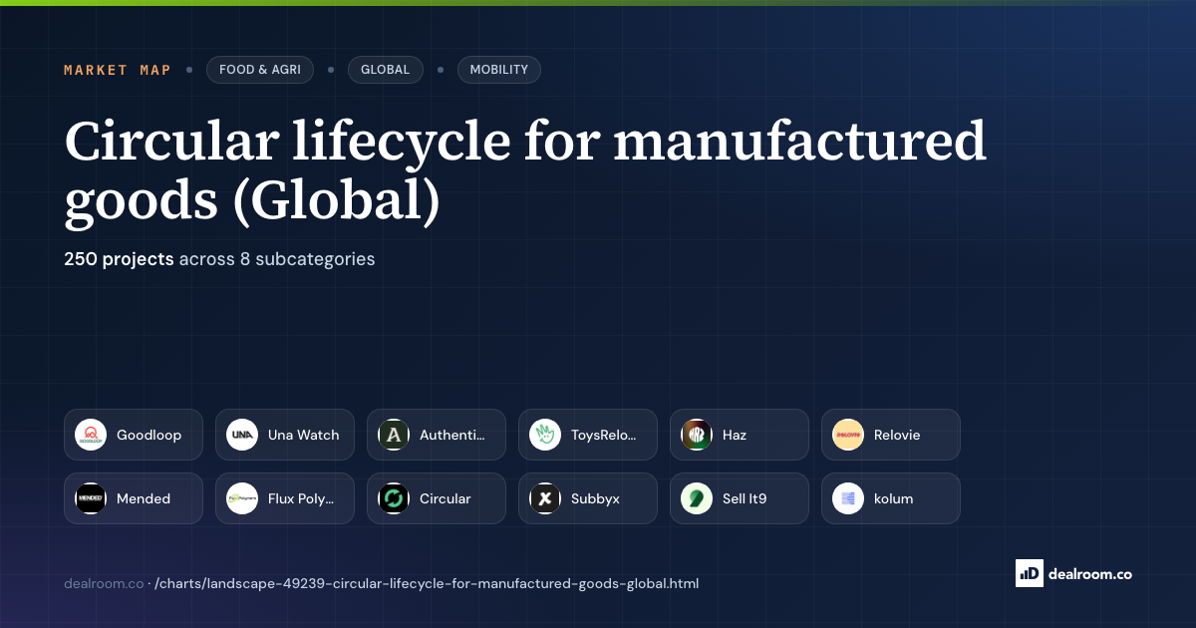Screen dimensions: 1196x628
Task: Click the ToysRelo... hand logo icon
Action: pos(545,435)
